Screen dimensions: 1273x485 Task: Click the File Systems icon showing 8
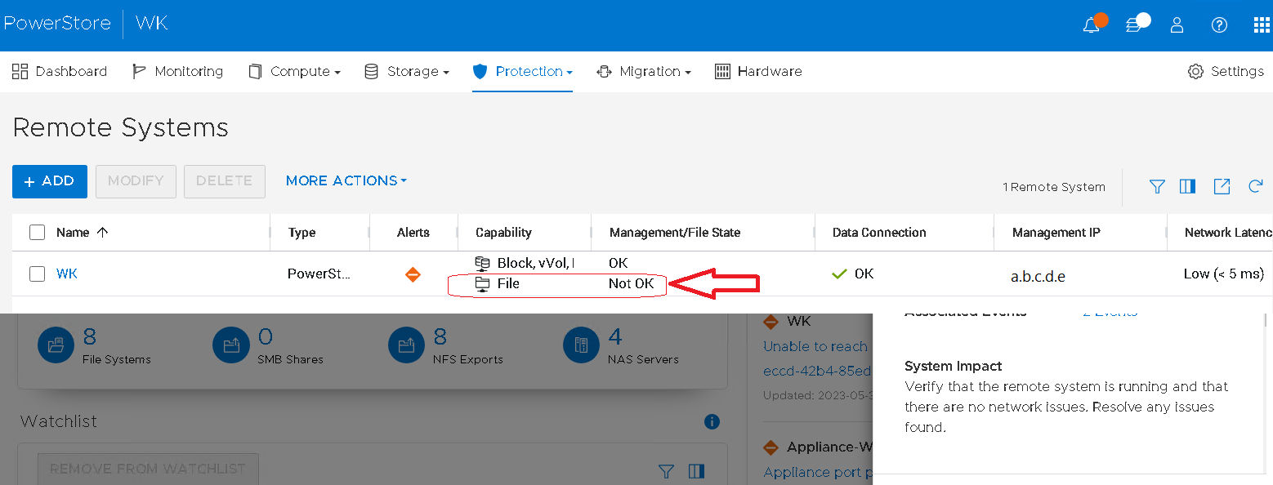tap(56, 345)
